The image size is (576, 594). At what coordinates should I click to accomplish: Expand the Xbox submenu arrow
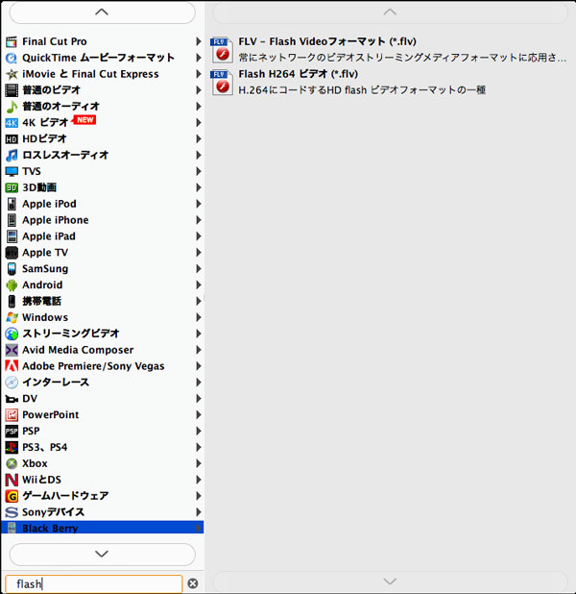198,463
